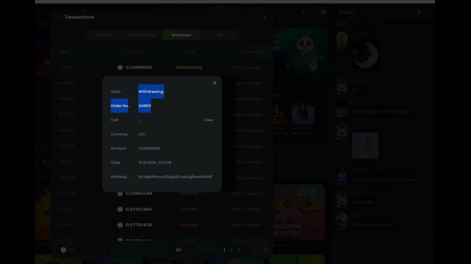The width and height of the screenshot is (471, 264).
Task: Click the Time column header
Action: click(63, 52)
